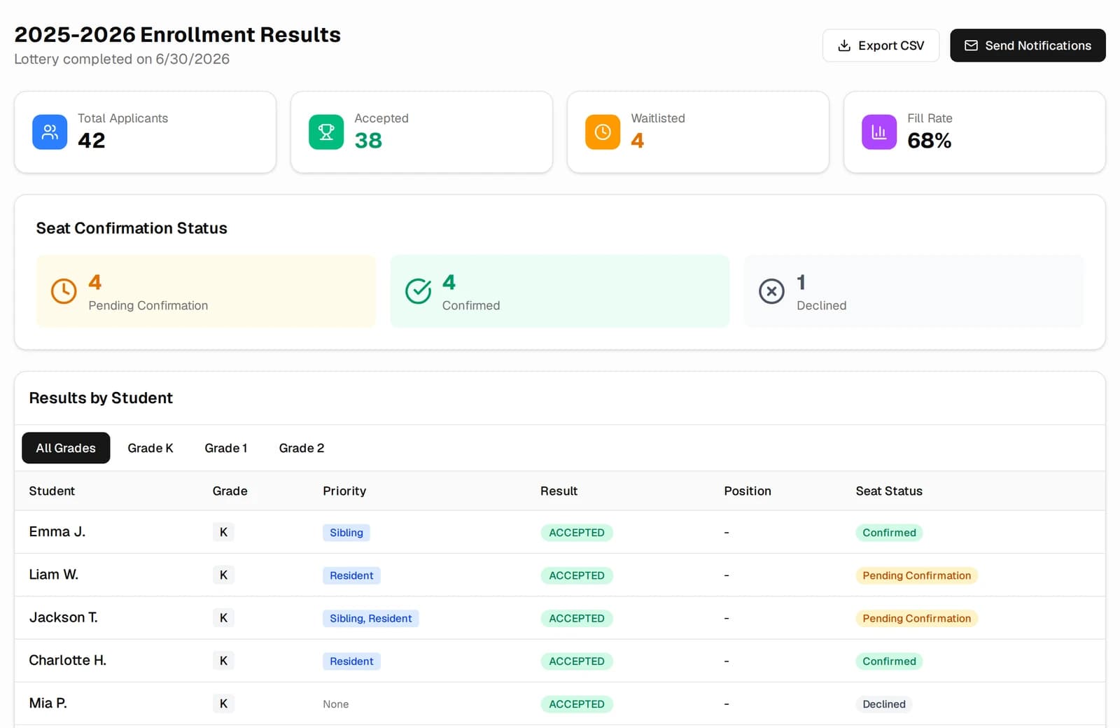Viewport: 1120px width, 728px height.
Task: Click Emma J.'s Confirmed seat status
Action: (x=889, y=533)
